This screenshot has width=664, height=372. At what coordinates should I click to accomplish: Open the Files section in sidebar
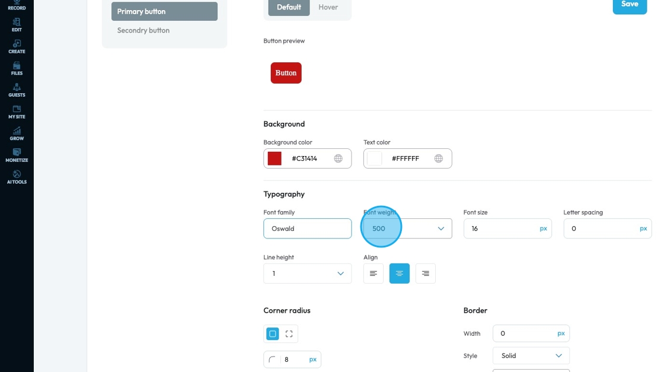point(17,69)
